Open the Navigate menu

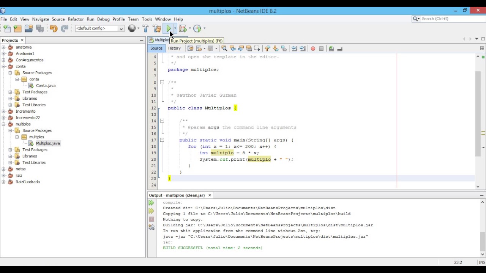(41, 19)
